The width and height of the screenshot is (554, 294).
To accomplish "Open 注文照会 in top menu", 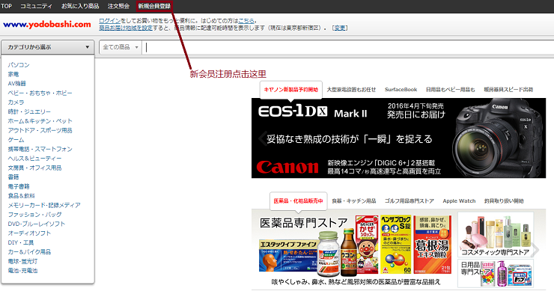I will click(x=118, y=6).
